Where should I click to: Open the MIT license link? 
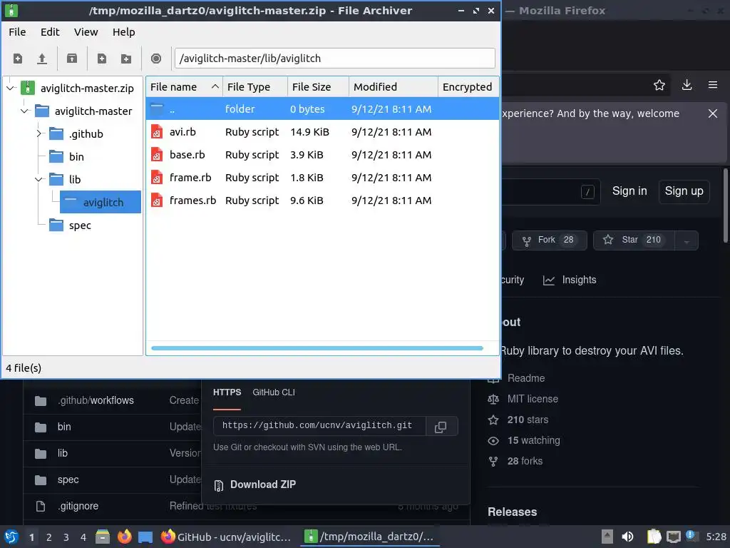coord(533,399)
